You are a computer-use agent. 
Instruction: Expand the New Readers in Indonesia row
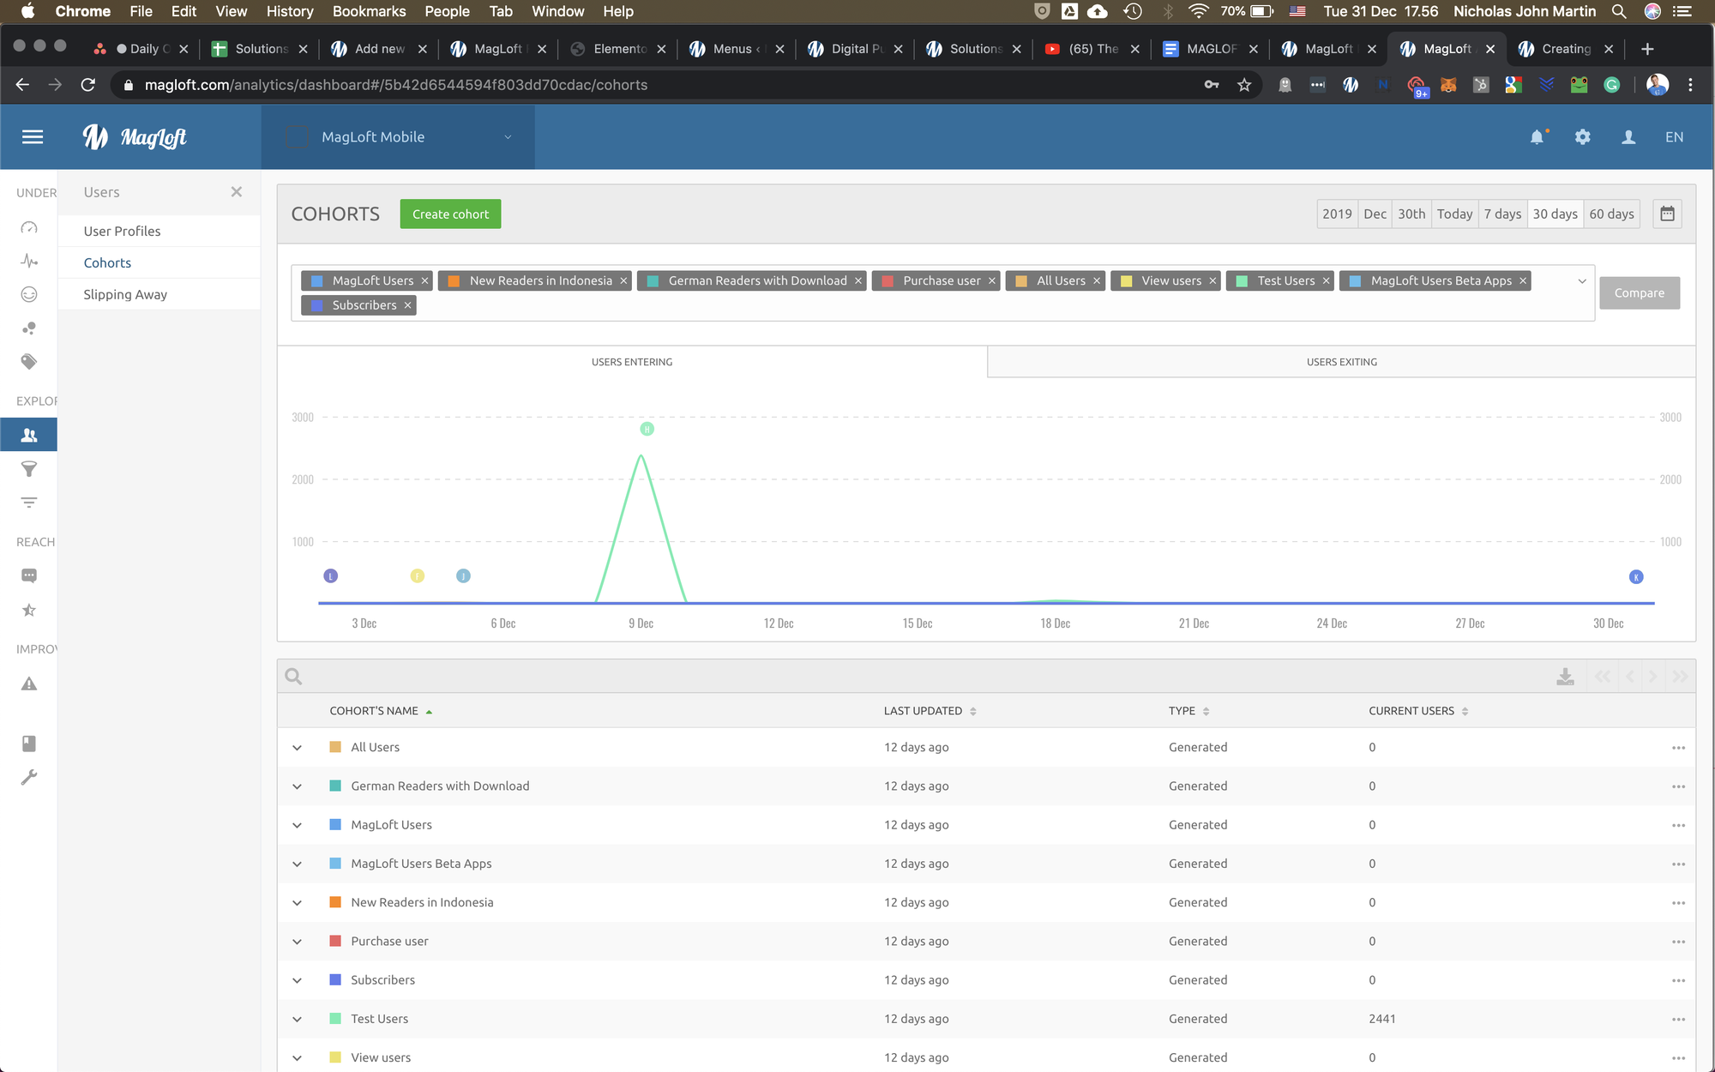[297, 903]
